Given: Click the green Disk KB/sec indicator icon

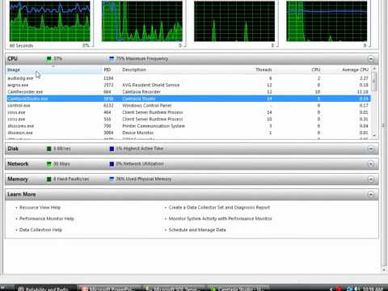Looking at the screenshot, I should click(49, 149).
